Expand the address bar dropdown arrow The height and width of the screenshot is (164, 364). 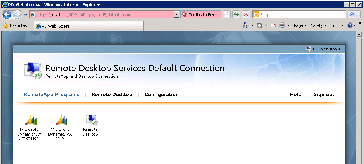[176, 15]
